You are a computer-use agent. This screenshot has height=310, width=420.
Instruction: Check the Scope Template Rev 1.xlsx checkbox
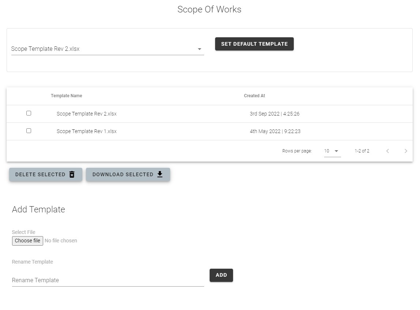coord(29,131)
